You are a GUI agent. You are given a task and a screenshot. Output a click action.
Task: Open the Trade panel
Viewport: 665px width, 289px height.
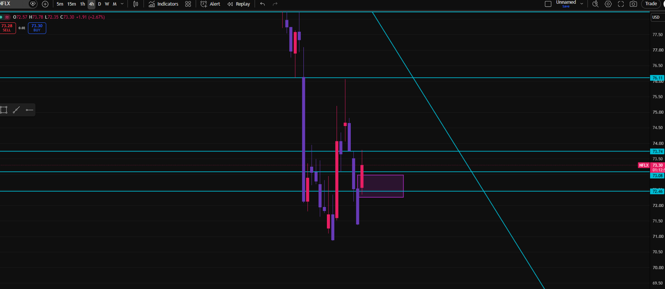[651, 4]
